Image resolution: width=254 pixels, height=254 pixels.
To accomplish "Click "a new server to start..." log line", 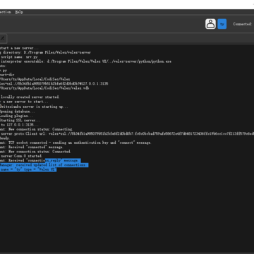I will point(24,102).
